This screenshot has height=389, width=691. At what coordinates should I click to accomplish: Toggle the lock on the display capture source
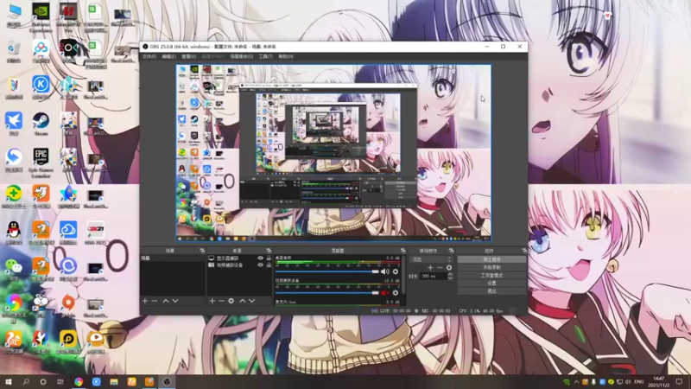click(269, 258)
